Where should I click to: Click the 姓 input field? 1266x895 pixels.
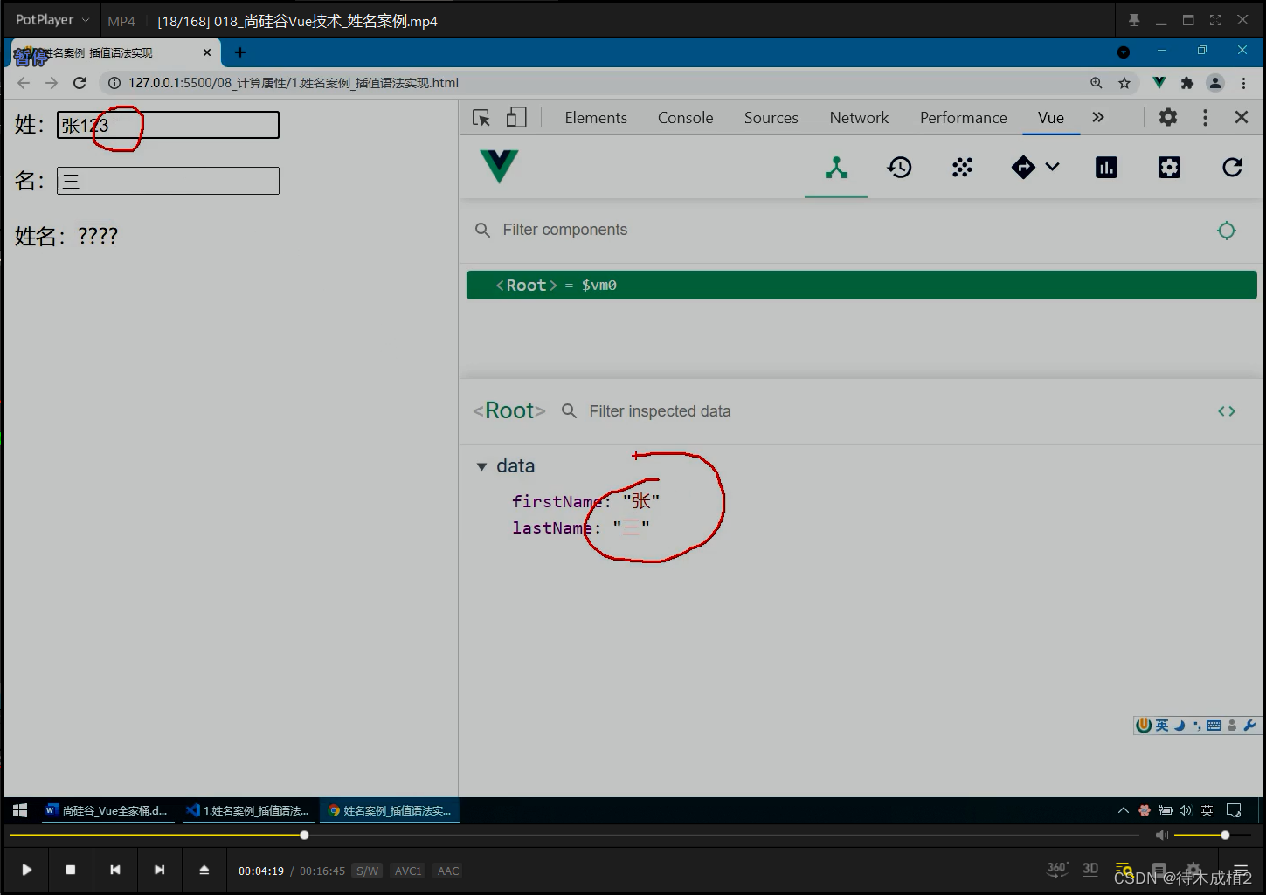point(168,125)
